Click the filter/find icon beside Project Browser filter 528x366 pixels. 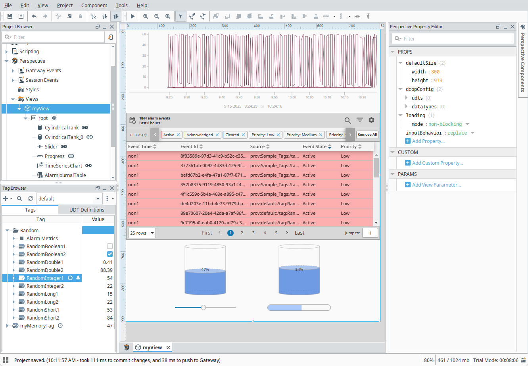[x=110, y=37]
